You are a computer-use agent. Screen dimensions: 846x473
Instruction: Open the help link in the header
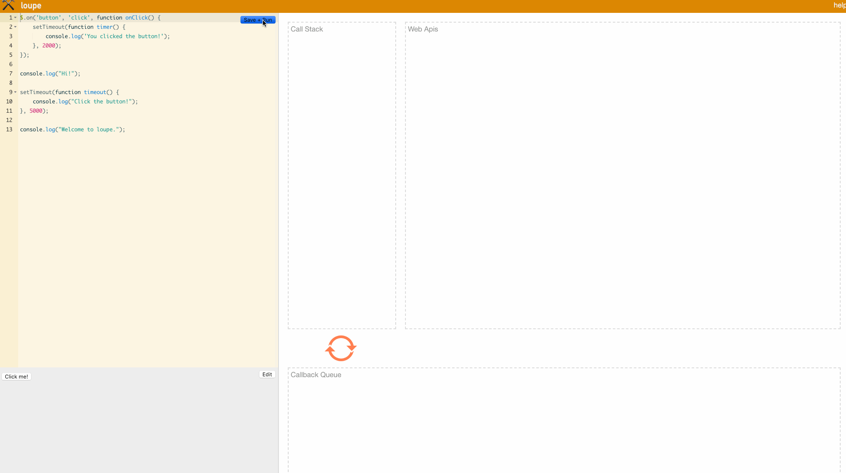[839, 5]
